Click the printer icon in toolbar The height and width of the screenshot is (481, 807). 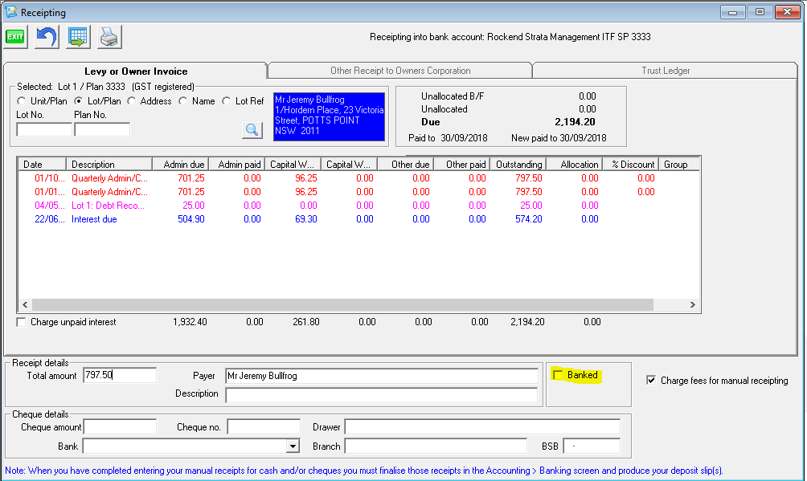click(x=109, y=37)
